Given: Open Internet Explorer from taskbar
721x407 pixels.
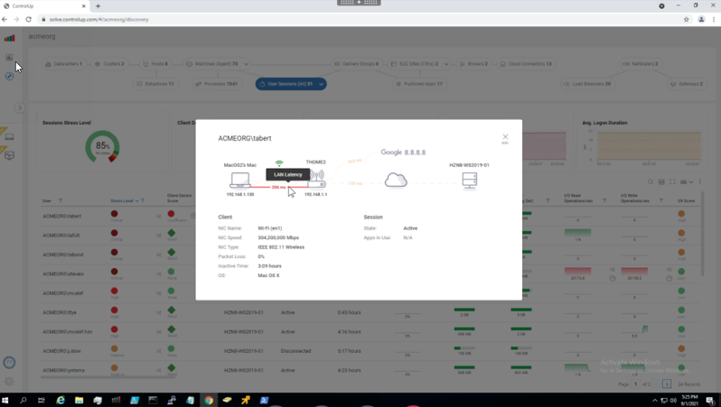Looking at the screenshot, I should pyautogui.click(x=61, y=400).
